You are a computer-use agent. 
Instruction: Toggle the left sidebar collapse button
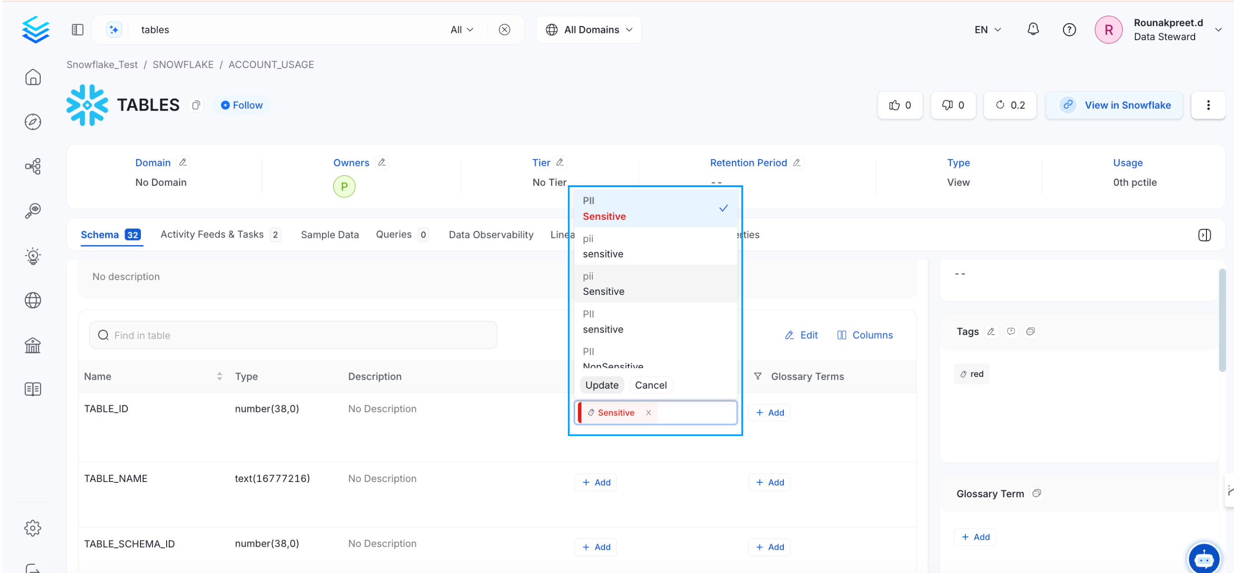(78, 30)
